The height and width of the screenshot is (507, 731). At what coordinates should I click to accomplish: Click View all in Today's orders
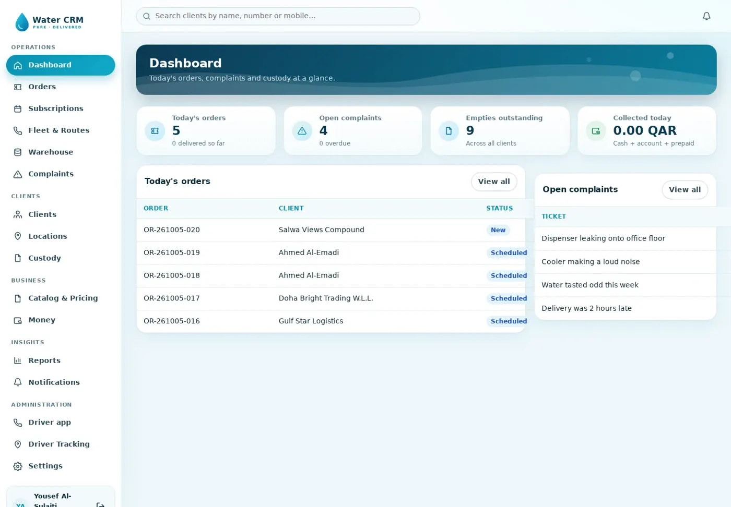pyautogui.click(x=494, y=182)
